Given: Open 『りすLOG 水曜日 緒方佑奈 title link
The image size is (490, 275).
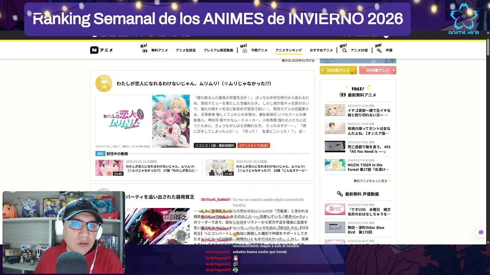Looking at the screenshot, I should (x=369, y=212).
